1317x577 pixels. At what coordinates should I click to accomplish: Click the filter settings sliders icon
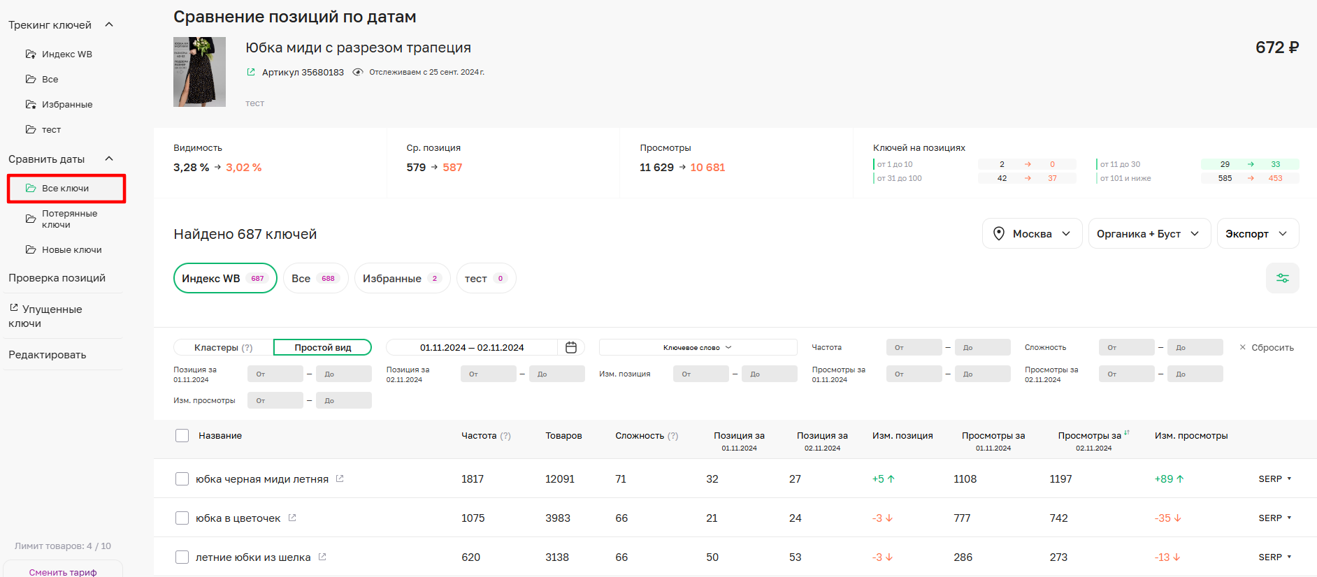click(1282, 278)
